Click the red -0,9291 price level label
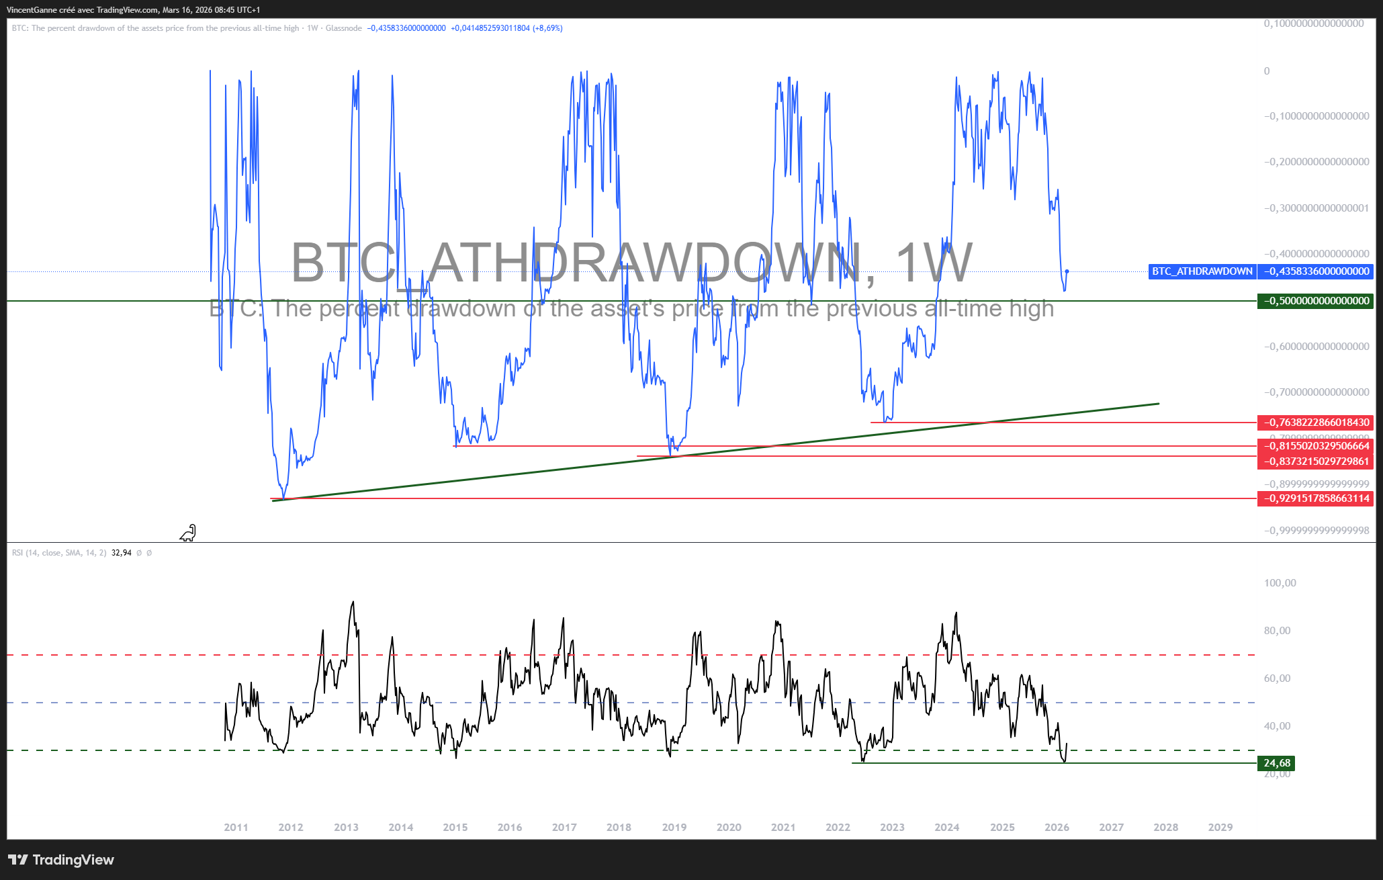Image resolution: width=1383 pixels, height=880 pixels. tap(1315, 498)
